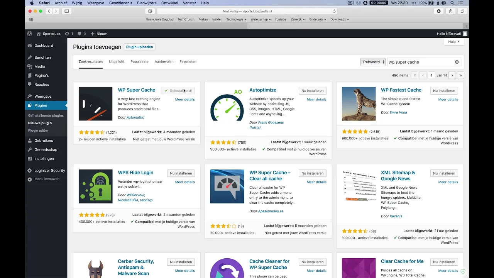Open the Geschiedenis menu in Safari
This screenshot has width=494, height=278.
pyautogui.click(x=121, y=3)
